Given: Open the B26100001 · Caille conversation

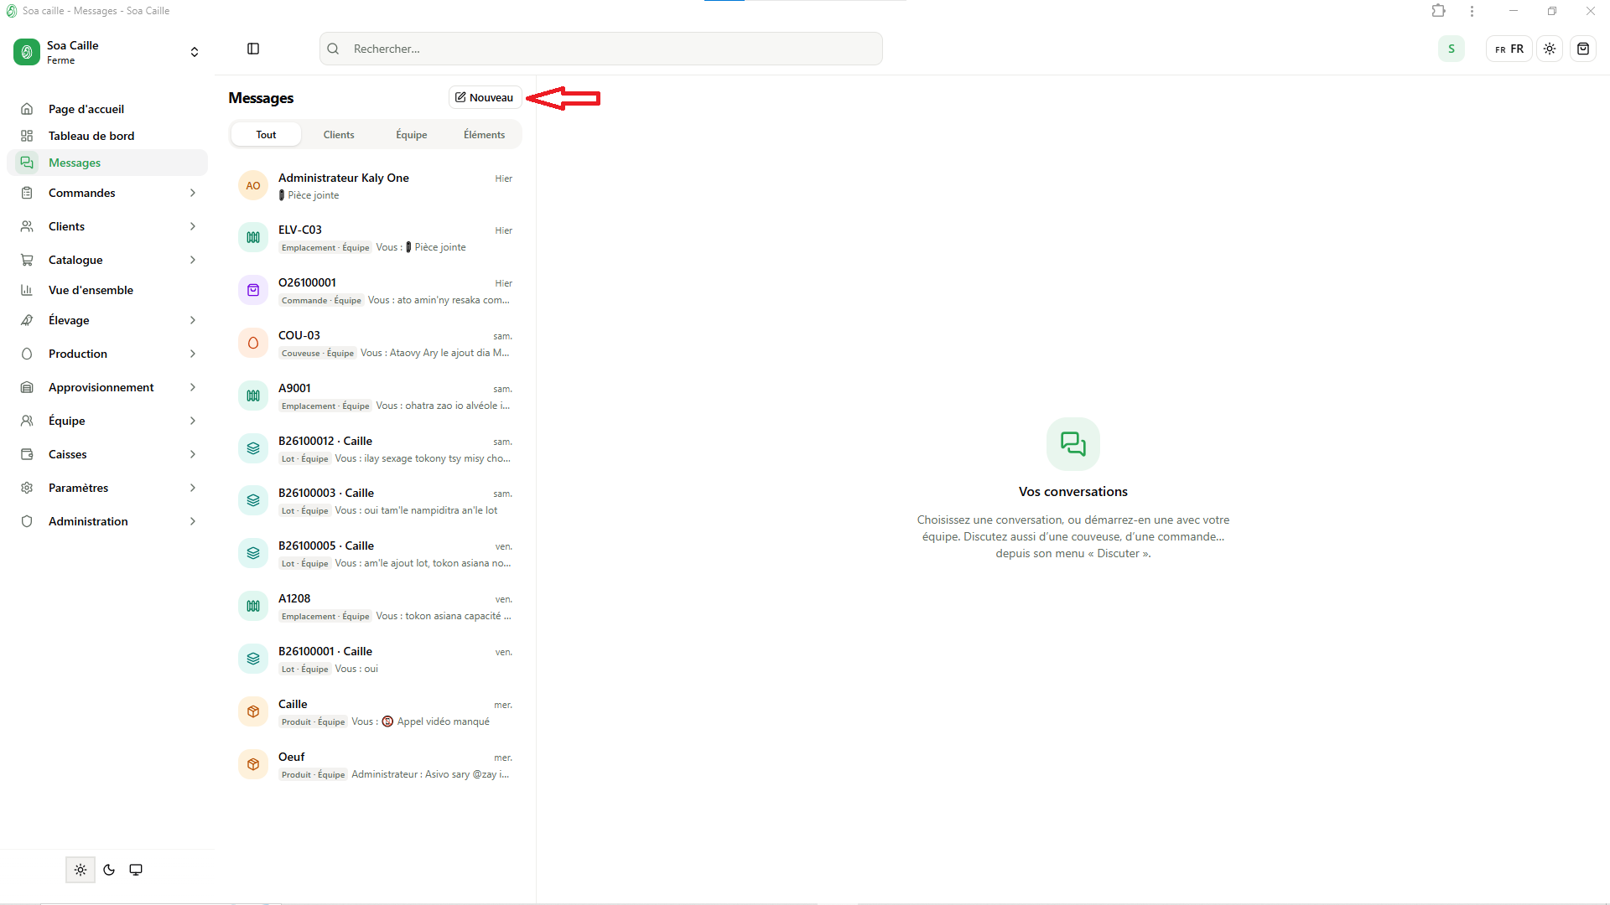Looking at the screenshot, I should click(376, 659).
